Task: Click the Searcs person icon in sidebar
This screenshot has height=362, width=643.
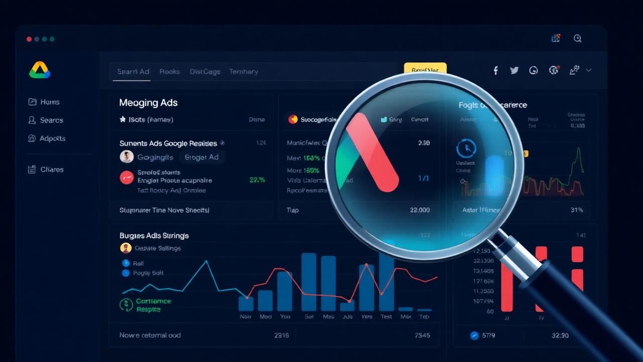Action: [x=32, y=120]
